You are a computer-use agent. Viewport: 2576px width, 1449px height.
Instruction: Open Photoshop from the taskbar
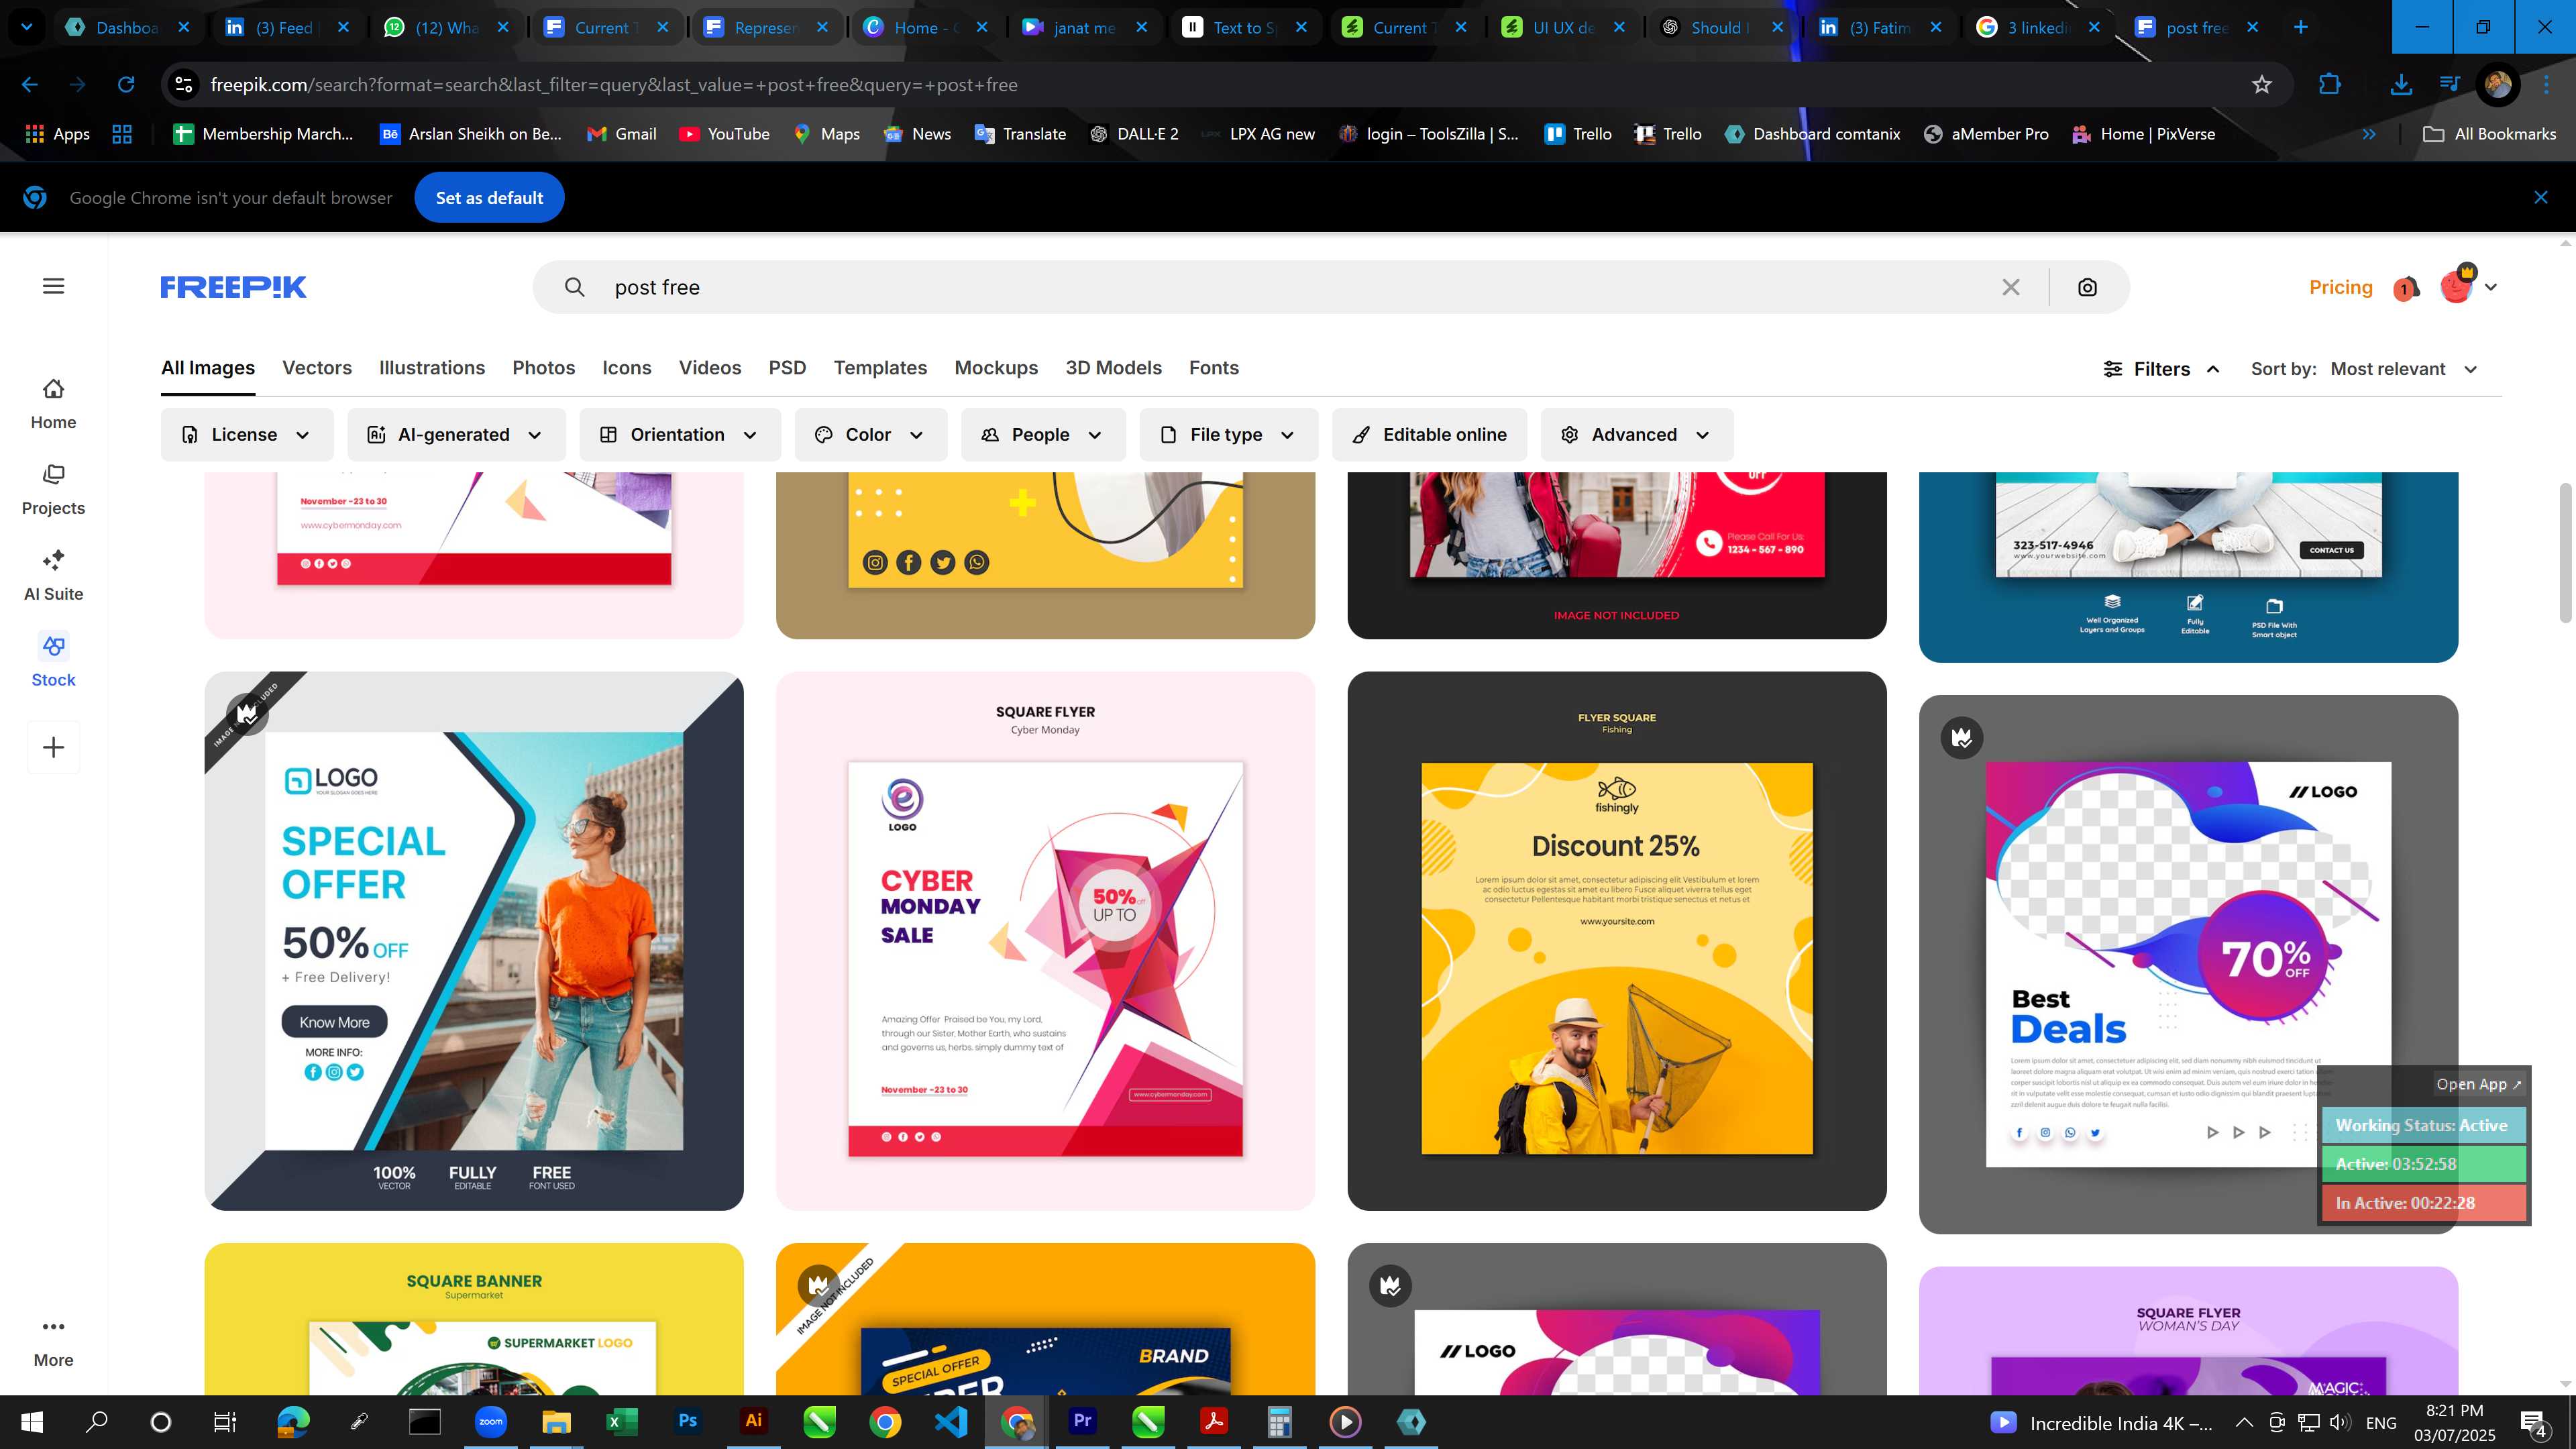[688, 1421]
